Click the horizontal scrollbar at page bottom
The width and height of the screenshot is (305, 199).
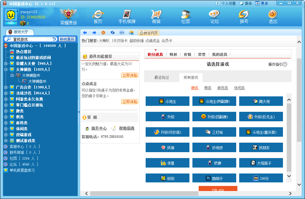coord(191,193)
